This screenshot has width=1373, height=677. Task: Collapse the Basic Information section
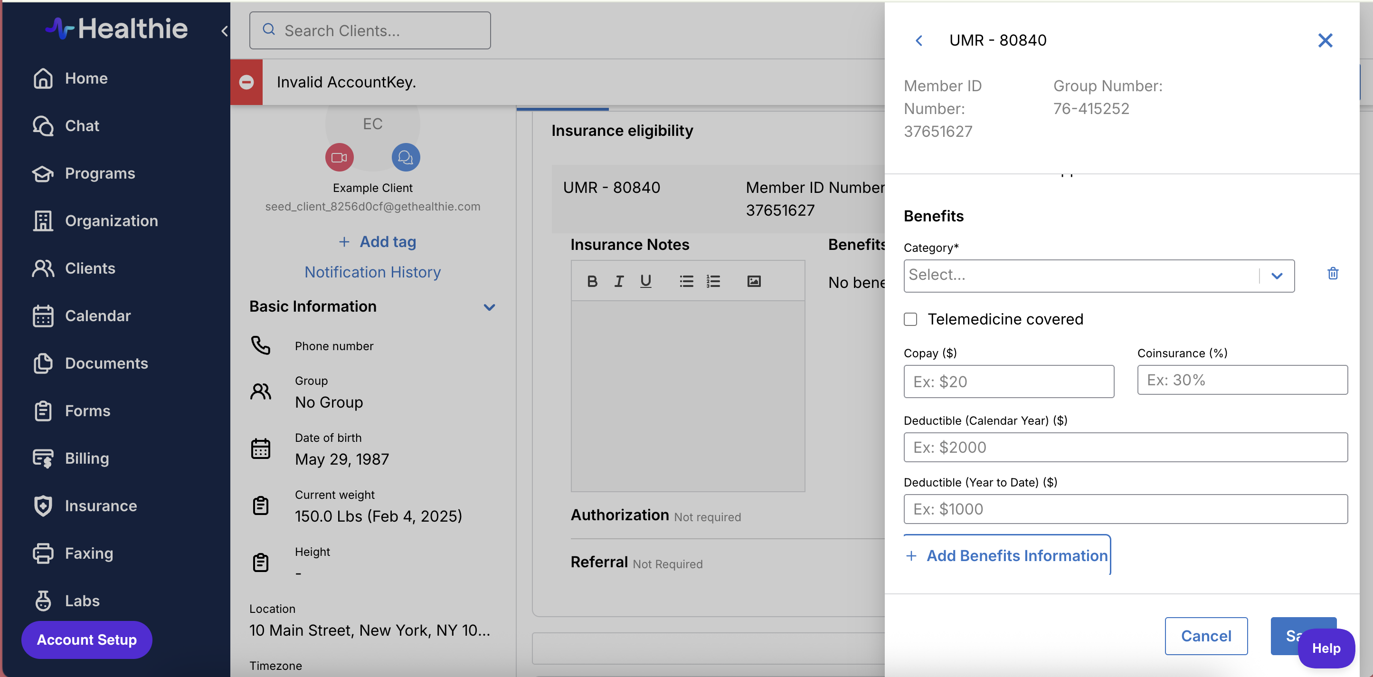(489, 307)
